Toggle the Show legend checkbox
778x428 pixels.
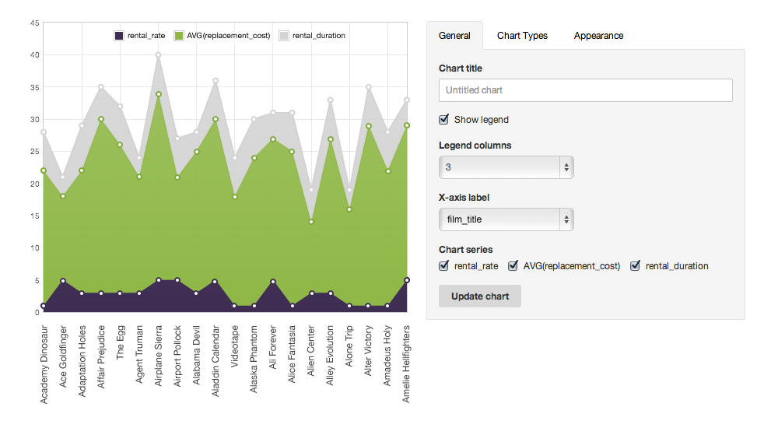(x=444, y=120)
